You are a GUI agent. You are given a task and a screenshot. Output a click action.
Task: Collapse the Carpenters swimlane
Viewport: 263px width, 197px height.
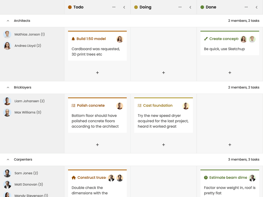(x=8, y=160)
